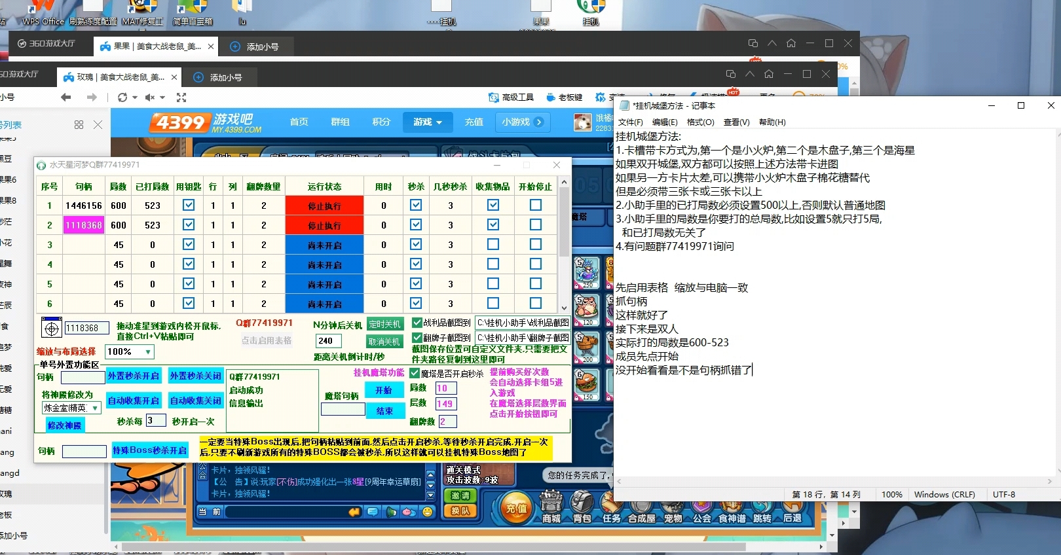Screen dimensions: 1061x555
Task: Open 文件(F) menu in Notepad
Action: click(x=630, y=122)
